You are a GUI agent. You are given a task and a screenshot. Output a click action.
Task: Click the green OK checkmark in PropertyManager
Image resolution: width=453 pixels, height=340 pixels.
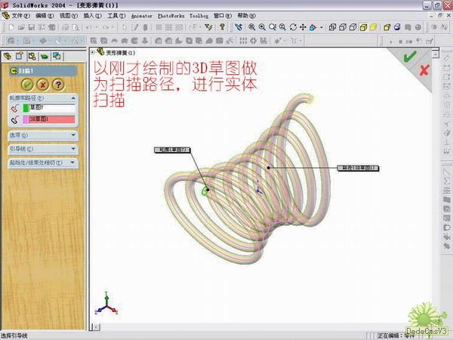27,84
